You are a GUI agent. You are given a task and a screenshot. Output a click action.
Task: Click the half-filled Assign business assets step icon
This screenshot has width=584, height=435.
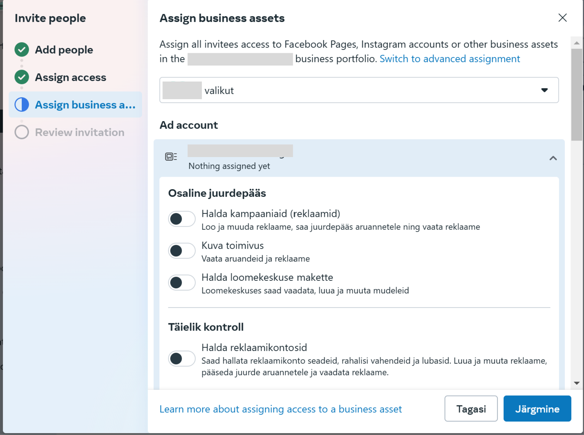(x=22, y=105)
